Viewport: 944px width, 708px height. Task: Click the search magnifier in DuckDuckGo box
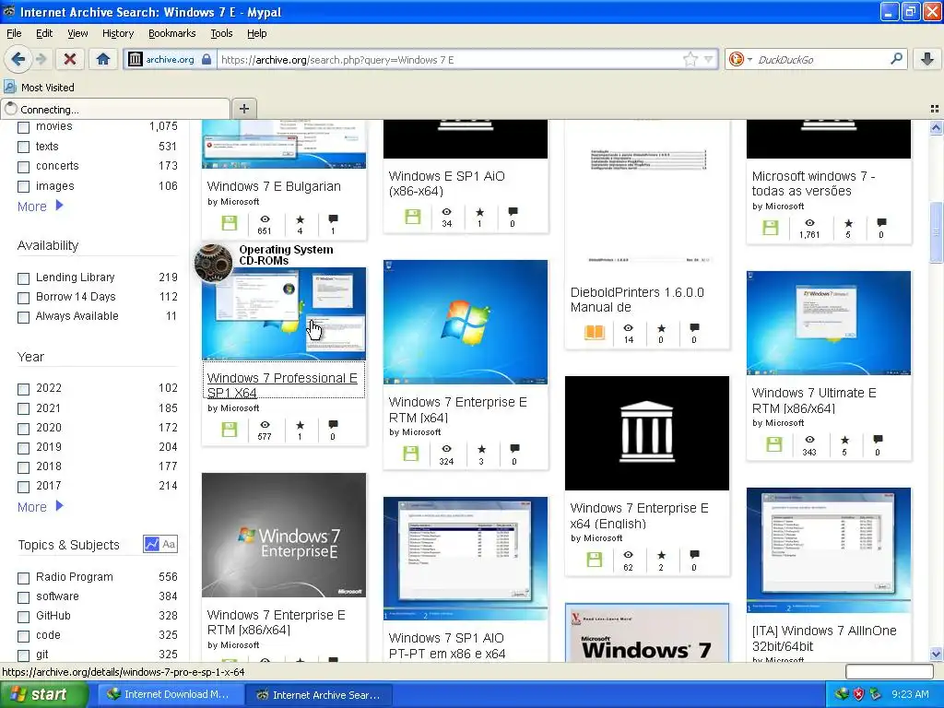pyautogui.click(x=896, y=59)
